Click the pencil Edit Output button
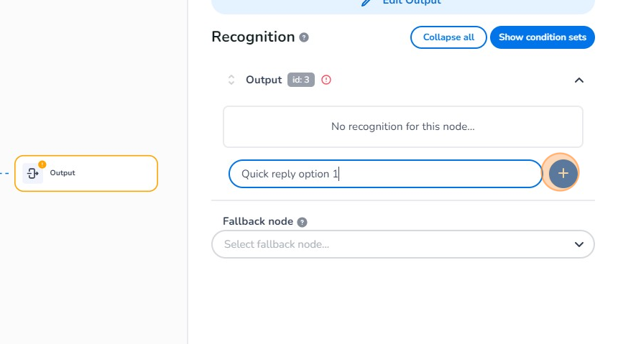This screenshot has width=618, height=344. click(x=402, y=3)
